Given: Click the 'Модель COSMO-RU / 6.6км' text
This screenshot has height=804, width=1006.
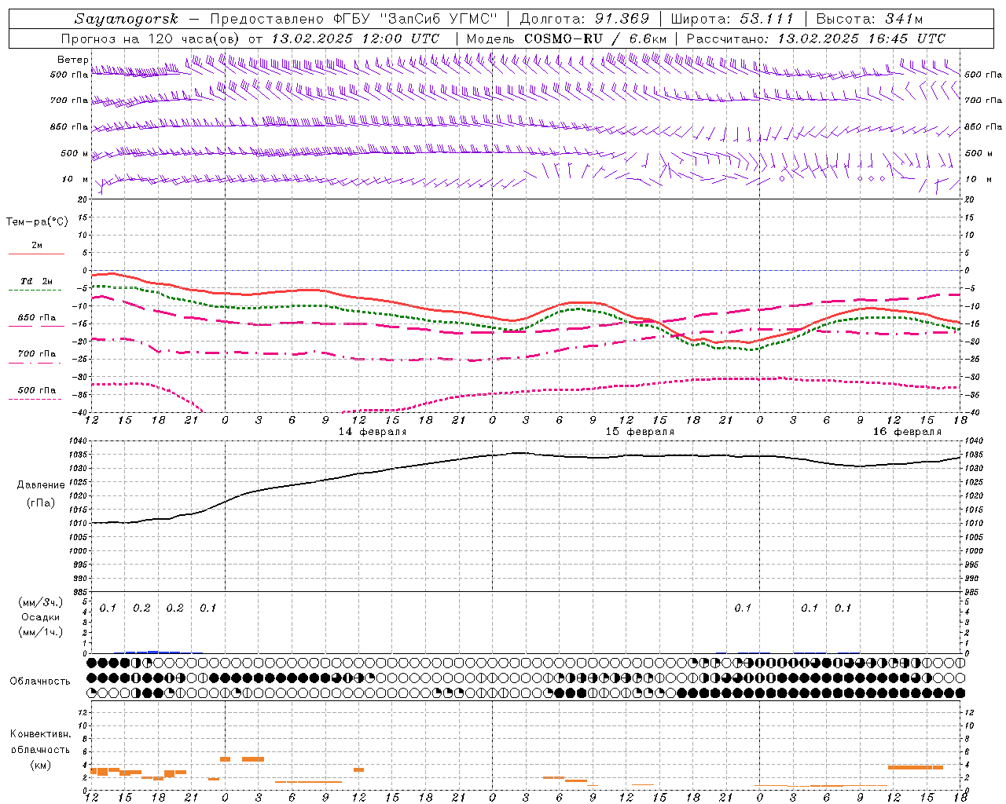Looking at the screenshot, I should point(566,38).
